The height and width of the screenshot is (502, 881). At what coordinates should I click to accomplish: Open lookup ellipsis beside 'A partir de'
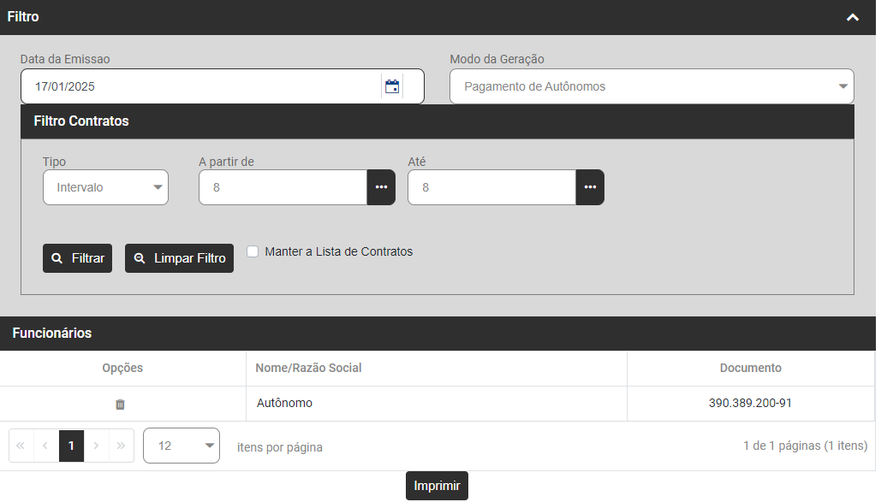(x=381, y=187)
